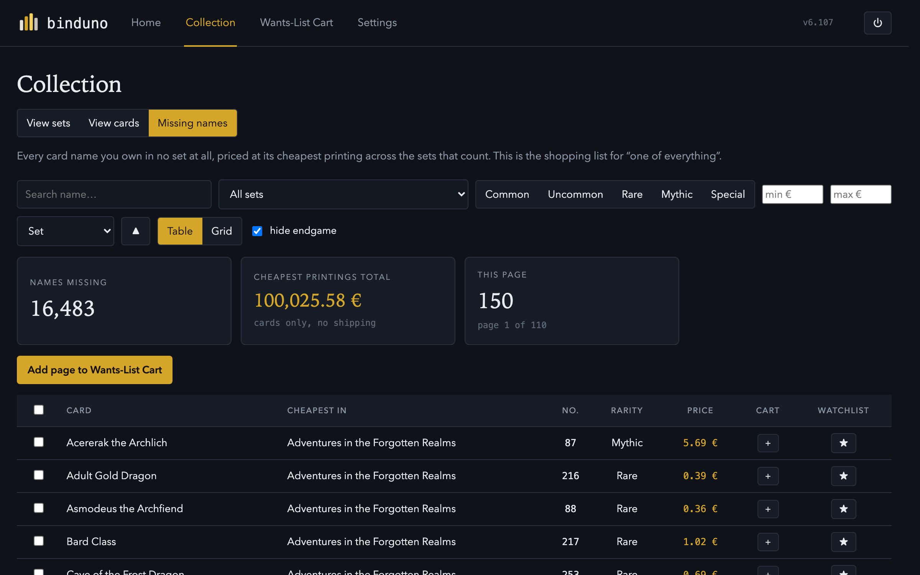920x575 pixels.
Task: Go to the Home nav item
Action: click(x=146, y=23)
